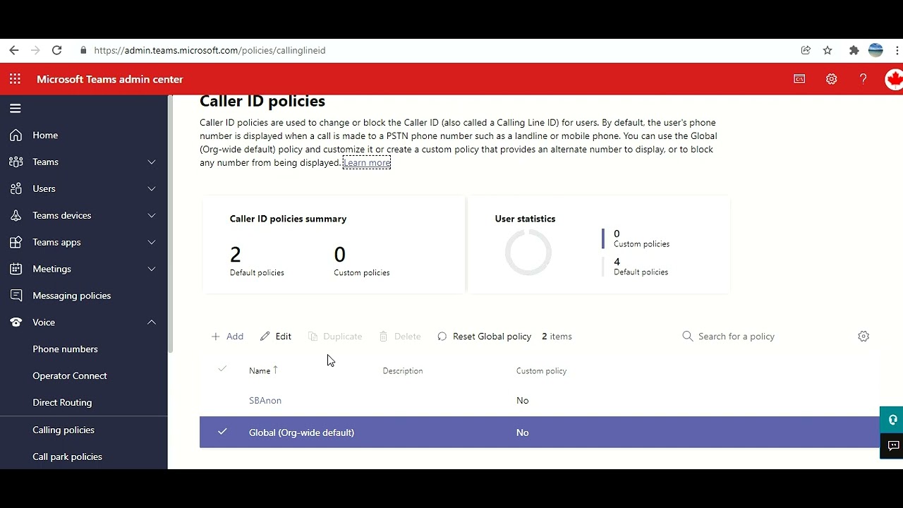Toggle the select-all checkmark in header

coord(222,369)
